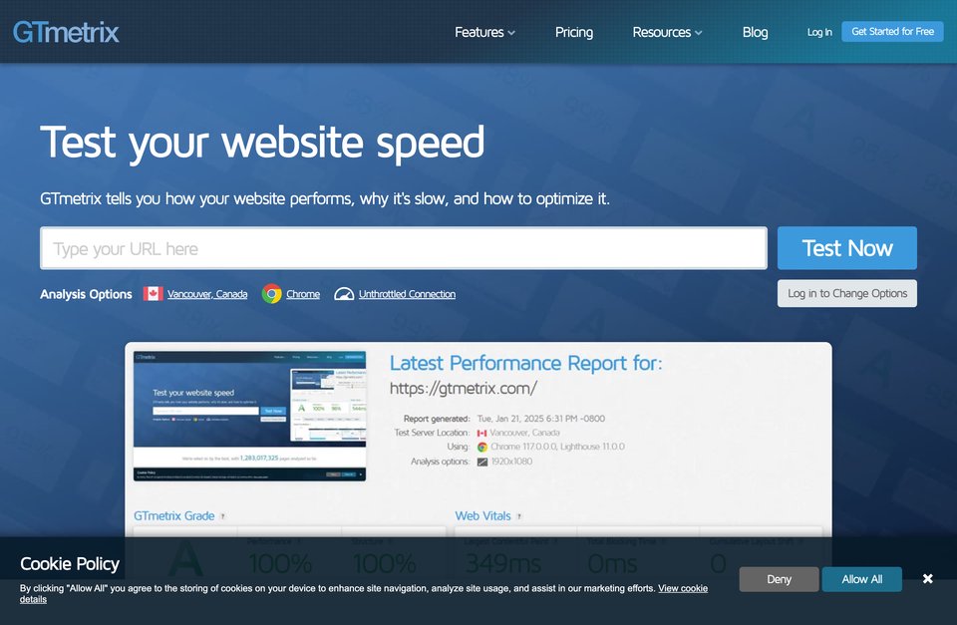Click the Unthrottled Connection link
This screenshot has width=957, height=625.
pyautogui.click(x=407, y=294)
